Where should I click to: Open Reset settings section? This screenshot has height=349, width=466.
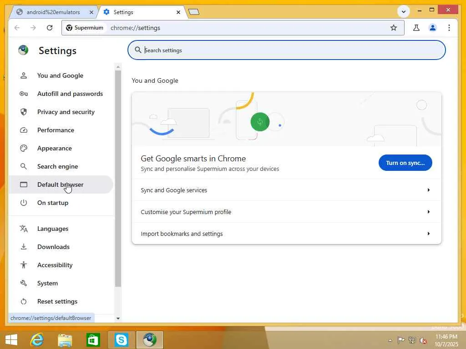61,301
